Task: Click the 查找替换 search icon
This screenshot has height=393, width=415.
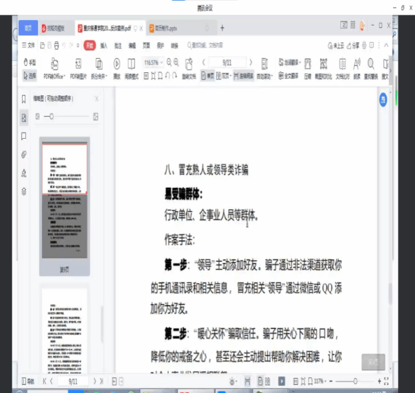Action: click(371, 63)
